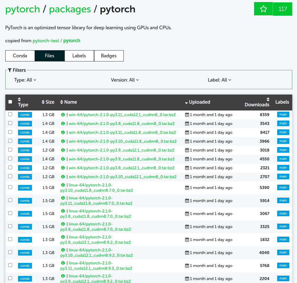The height and width of the screenshot is (283, 297).
Task: Open info icon for win-64 py3.8_cuda12.1 file
Action: click(x=63, y=168)
